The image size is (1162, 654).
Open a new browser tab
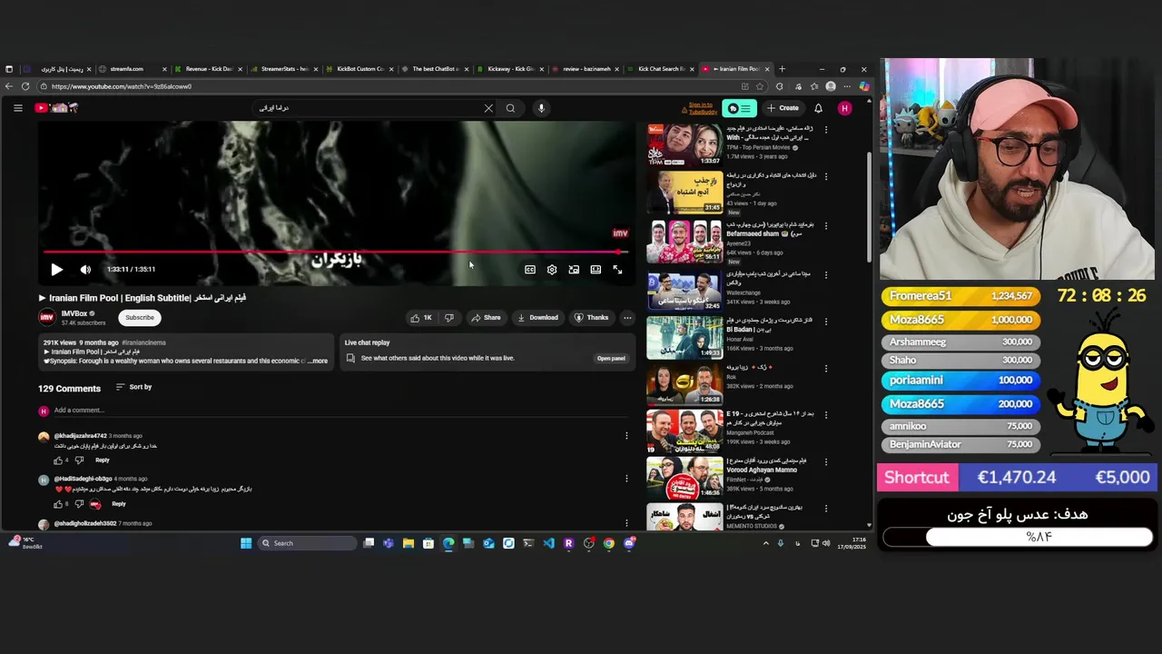(782, 69)
